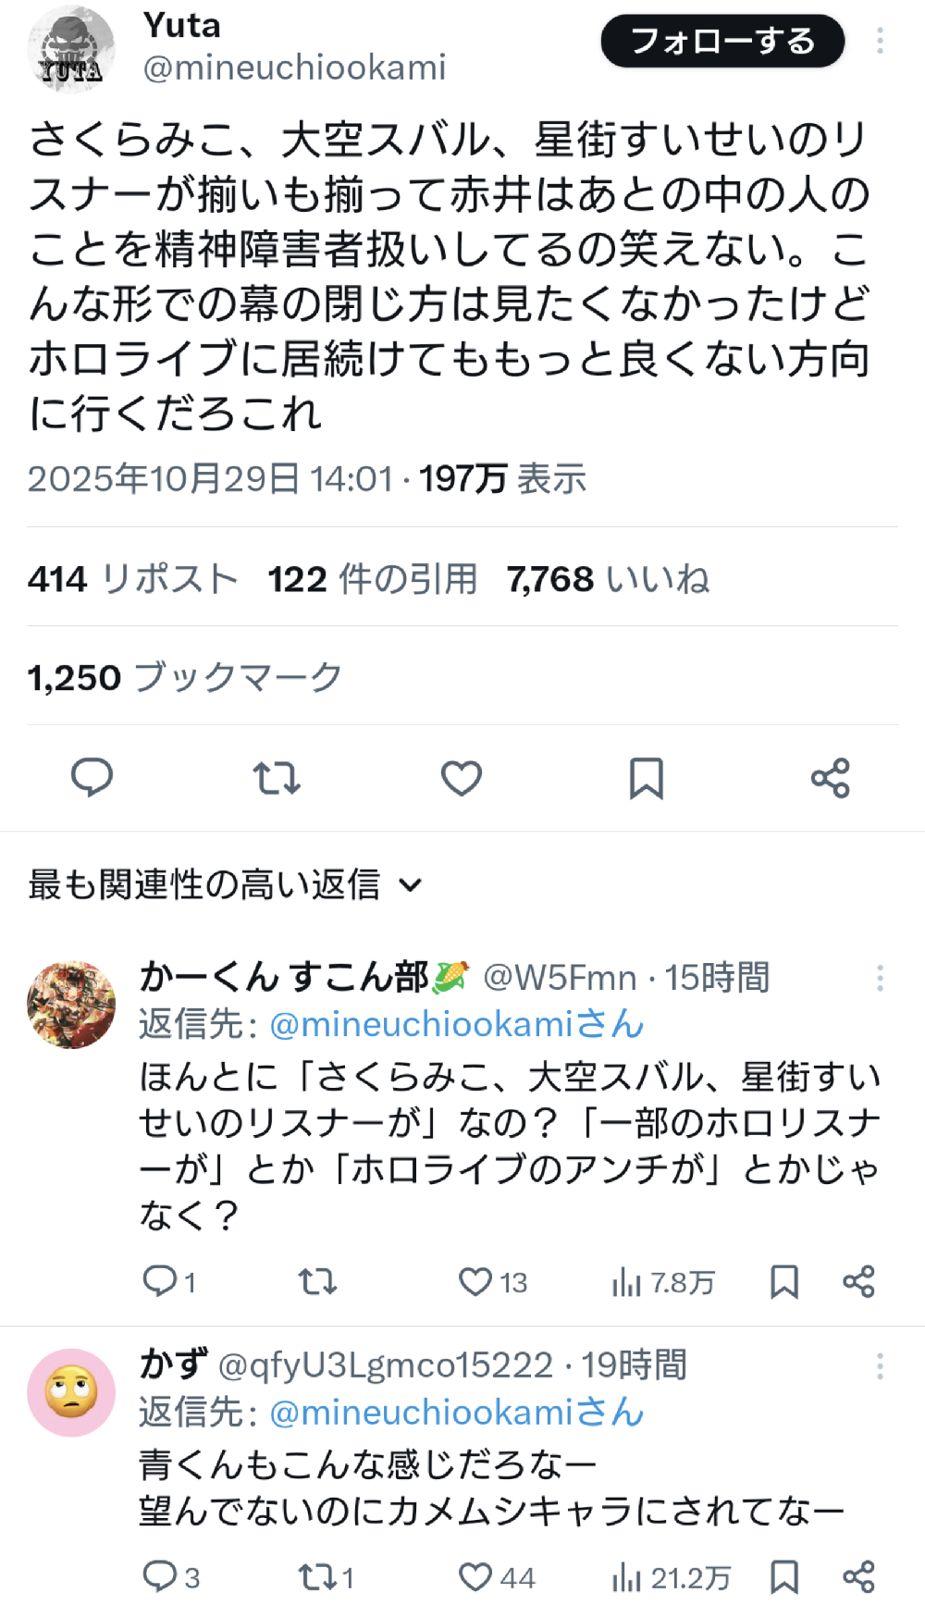Viewport: 925px width, 1605px height.
Task: Share かず's reply
Action: click(858, 1577)
